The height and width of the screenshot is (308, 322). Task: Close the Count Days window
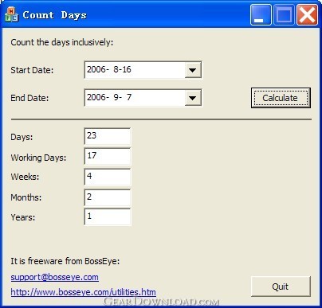tap(307, 14)
